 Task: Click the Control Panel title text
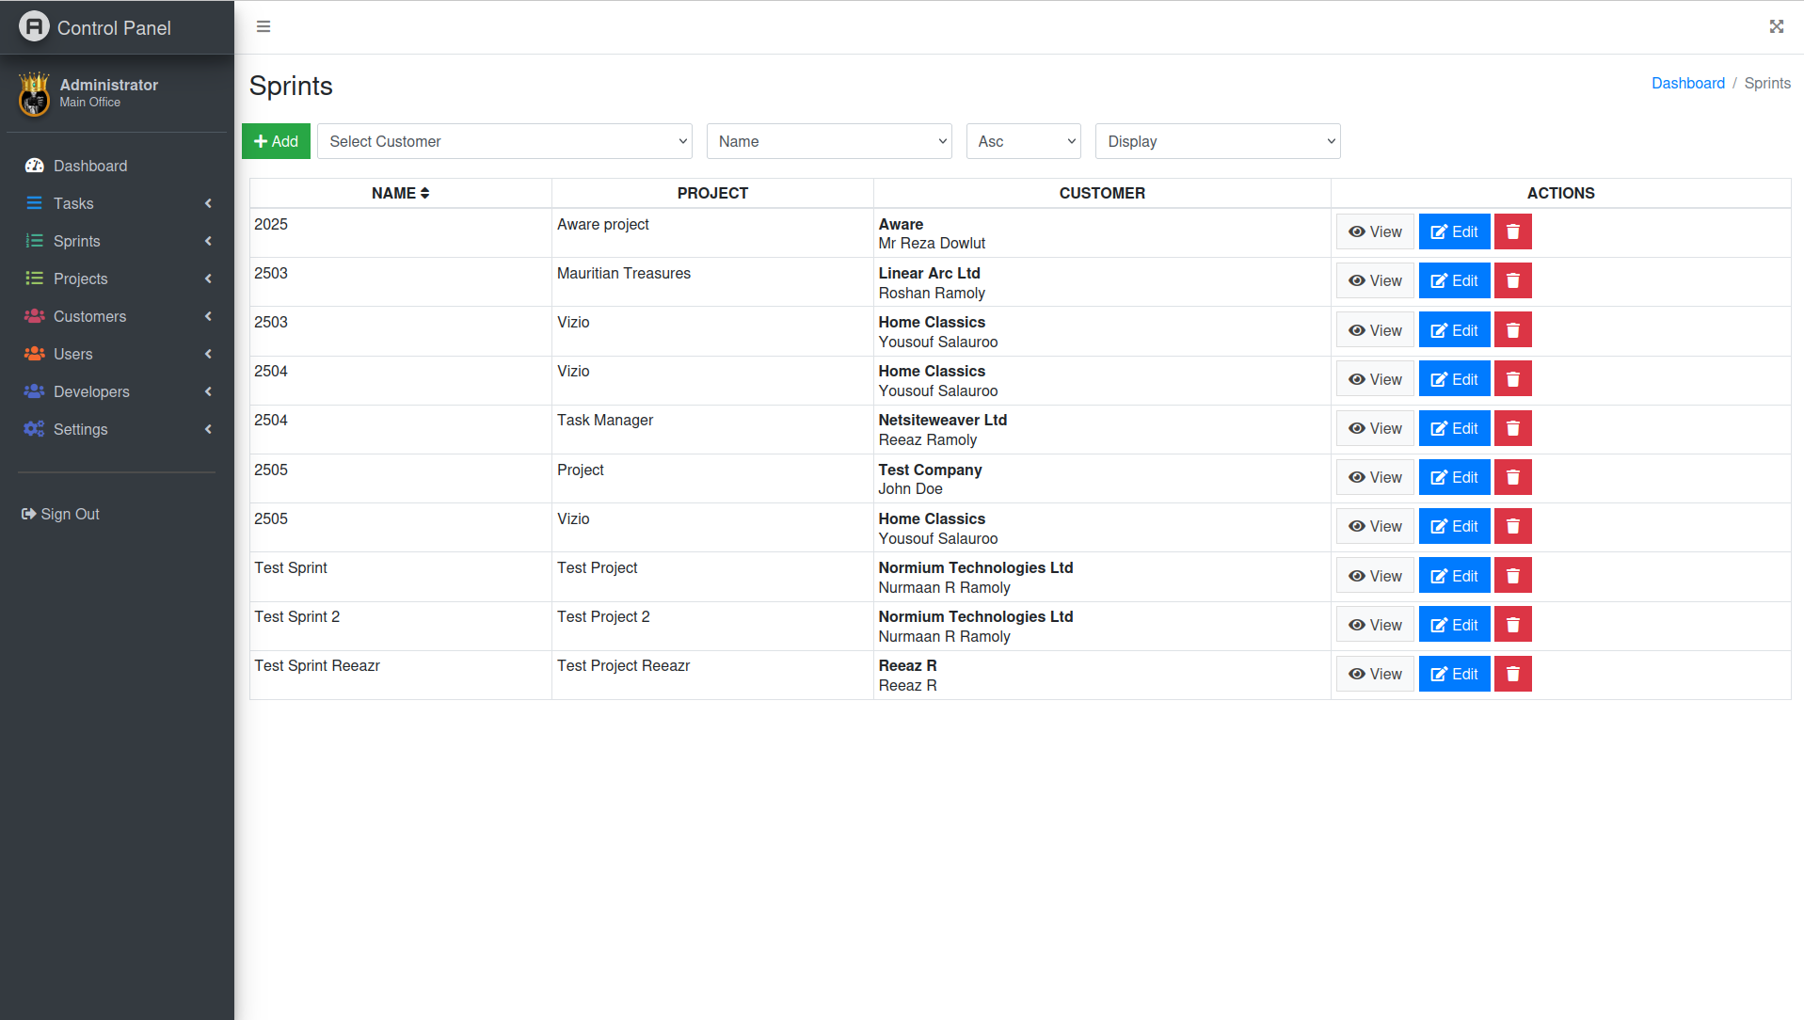point(114,28)
